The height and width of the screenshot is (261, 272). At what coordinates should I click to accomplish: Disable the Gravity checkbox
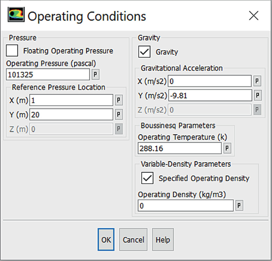(144, 52)
